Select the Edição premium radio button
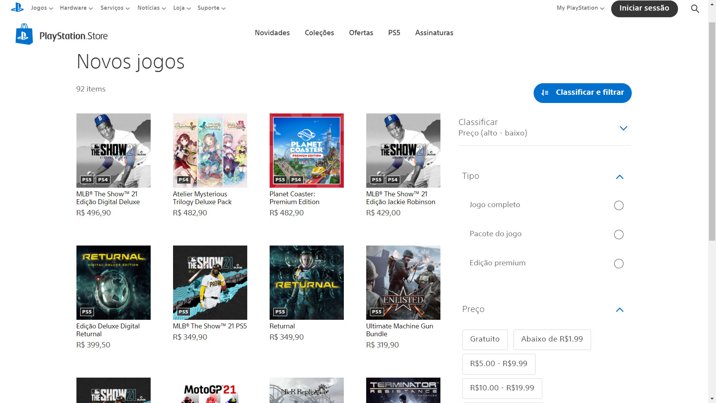The height and width of the screenshot is (403, 716). 619,263
